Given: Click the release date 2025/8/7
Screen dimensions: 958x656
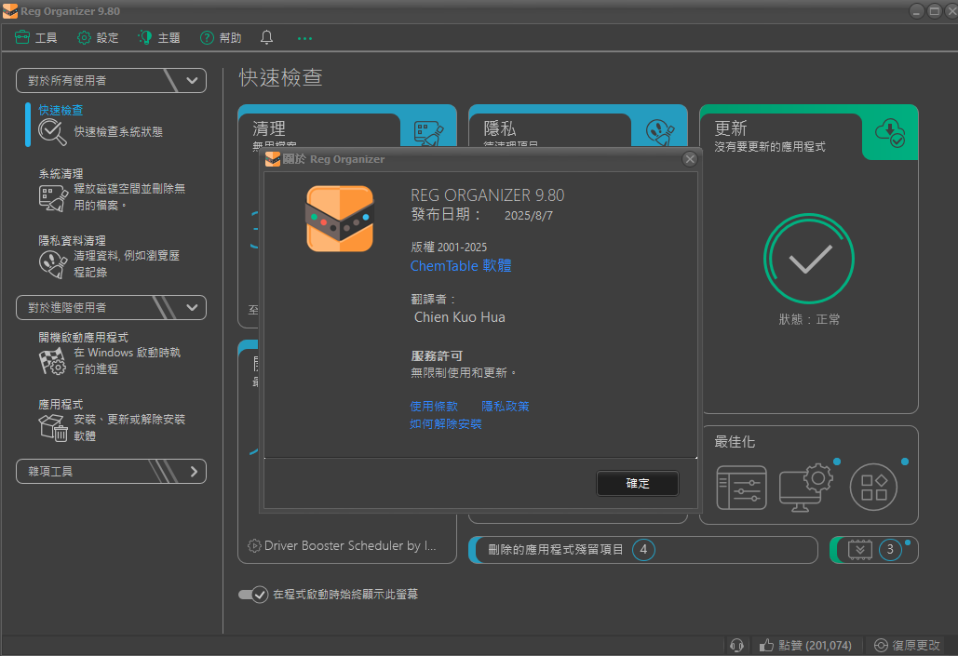Looking at the screenshot, I should (x=529, y=216).
